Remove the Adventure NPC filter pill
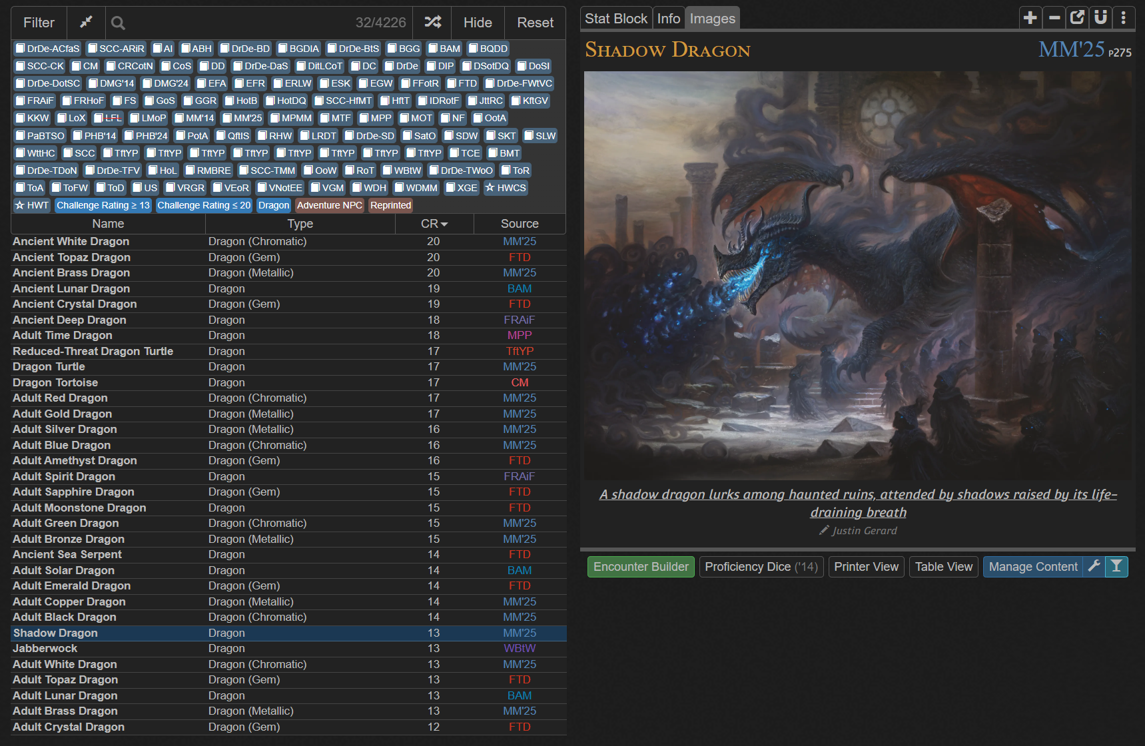This screenshot has width=1145, height=746. pos(330,205)
